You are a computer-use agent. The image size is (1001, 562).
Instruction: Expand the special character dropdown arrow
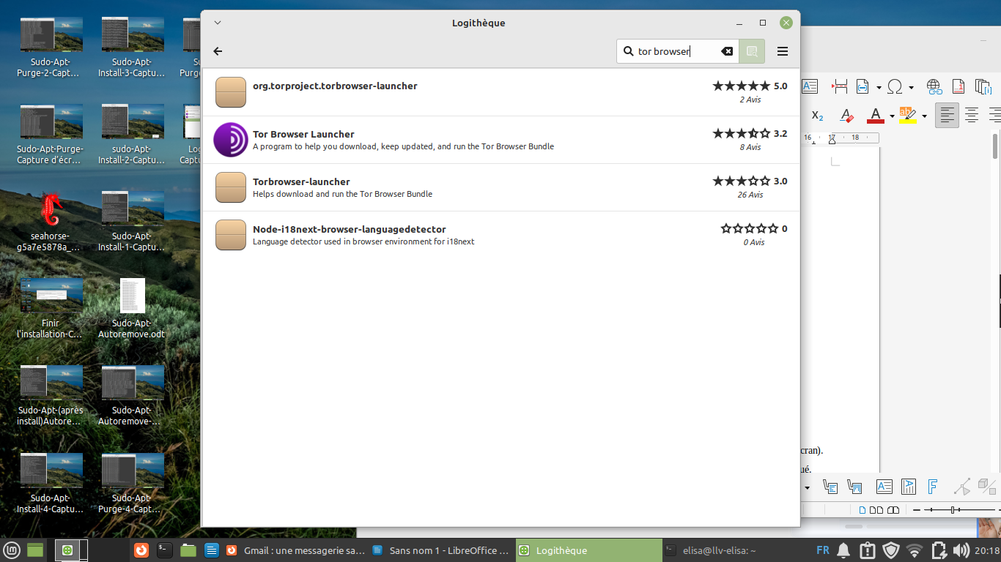(911, 87)
